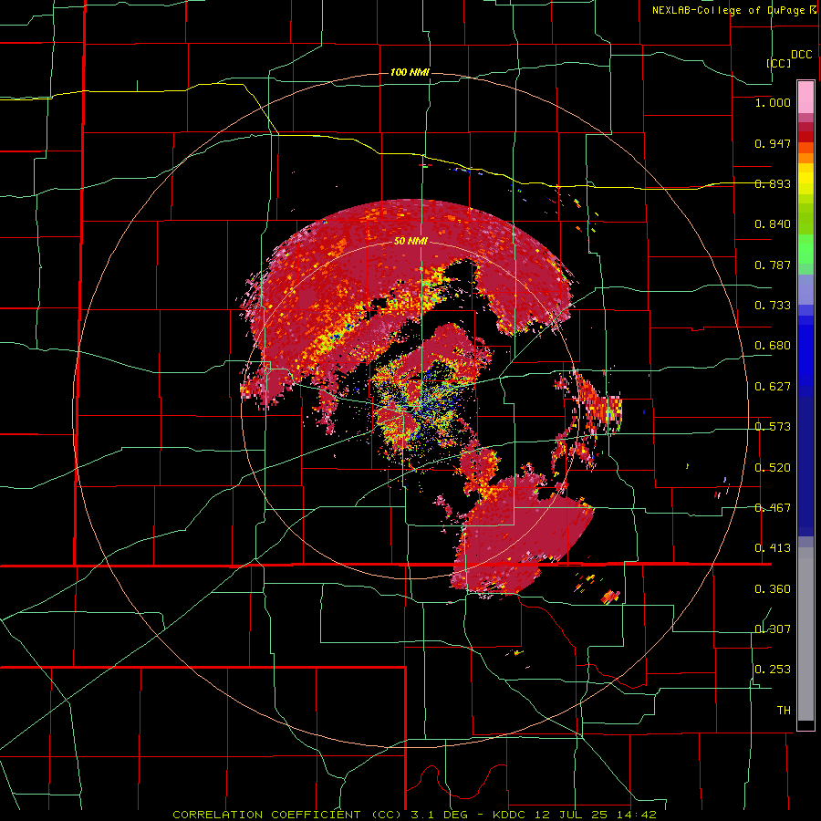Click the [CC] unit label
821x821 pixels.
(779, 63)
